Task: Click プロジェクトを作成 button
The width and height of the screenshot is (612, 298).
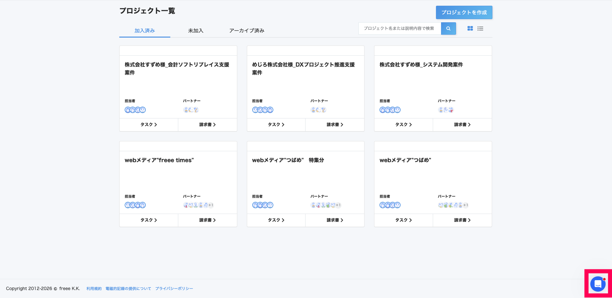Action: [464, 12]
